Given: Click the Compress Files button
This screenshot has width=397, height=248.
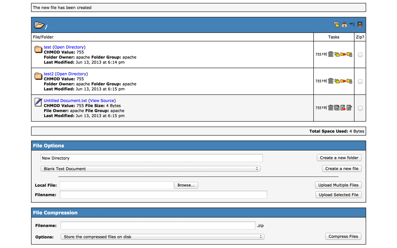Looking at the screenshot, I should click(x=343, y=236).
